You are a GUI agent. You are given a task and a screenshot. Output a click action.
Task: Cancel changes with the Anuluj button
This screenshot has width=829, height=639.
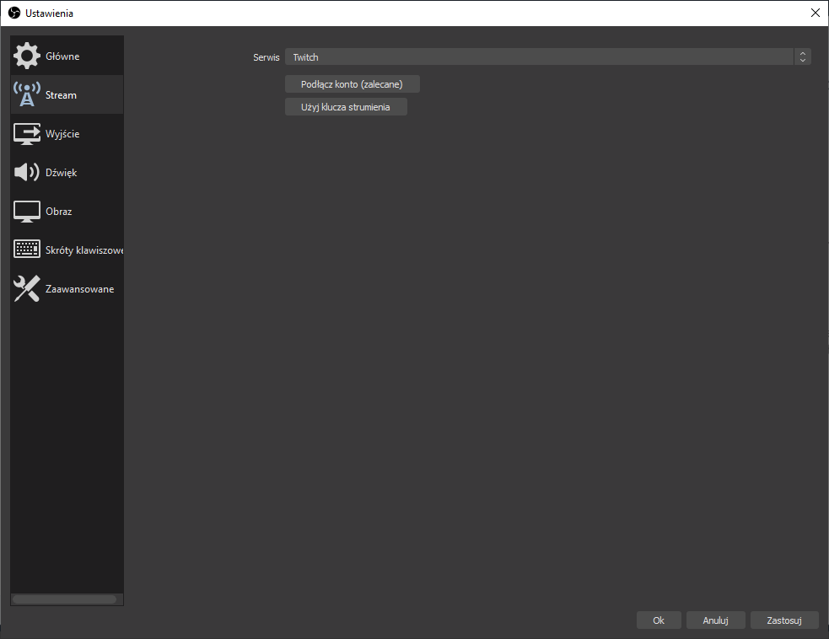click(x=714, y=620)
